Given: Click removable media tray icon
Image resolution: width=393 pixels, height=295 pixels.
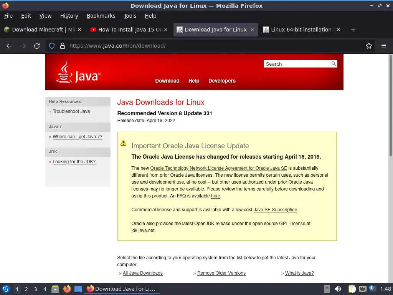Looking at the screenshot, I should [327, 289].
